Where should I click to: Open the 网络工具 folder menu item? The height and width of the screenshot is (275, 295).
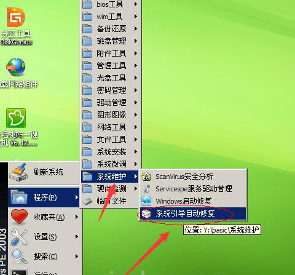pos(110,127)
